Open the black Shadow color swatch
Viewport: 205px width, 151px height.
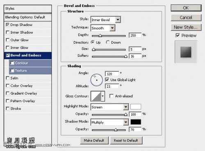pyautogui.click(x=136, y=122)
